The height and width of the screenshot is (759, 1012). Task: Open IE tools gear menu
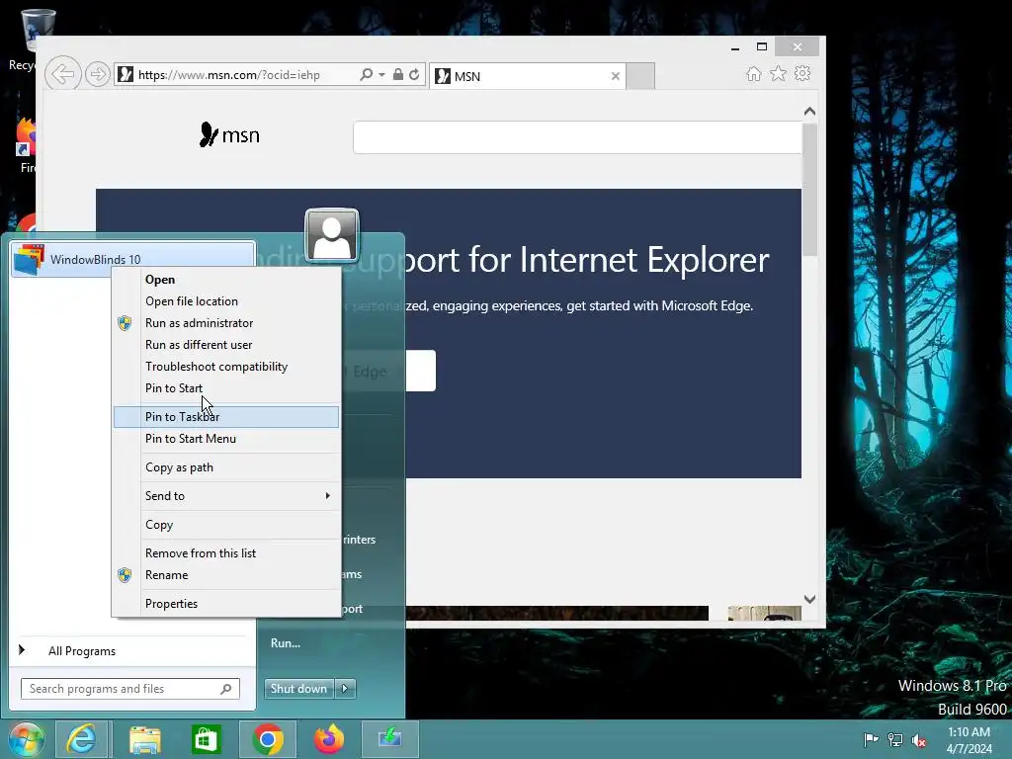(x=802, y=73)
